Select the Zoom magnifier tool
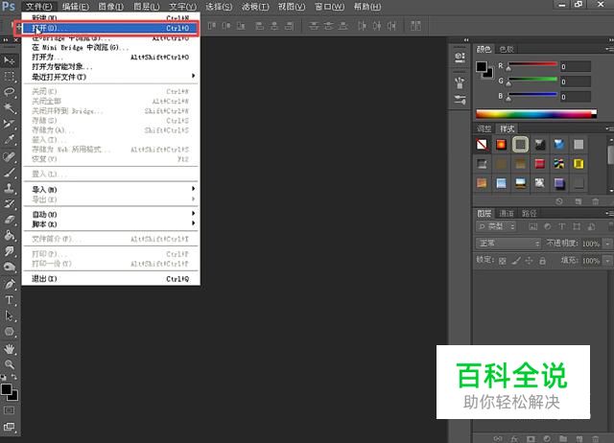Image resolution: width=614 pixels, height=443 pixels. coord(10,364)
